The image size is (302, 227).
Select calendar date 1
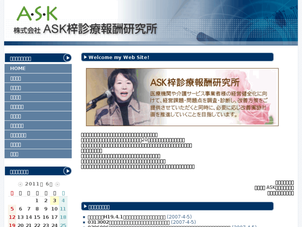[37, 200]
